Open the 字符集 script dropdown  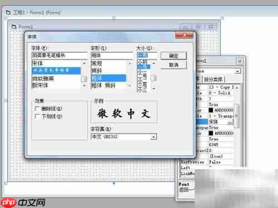(153, 137)
